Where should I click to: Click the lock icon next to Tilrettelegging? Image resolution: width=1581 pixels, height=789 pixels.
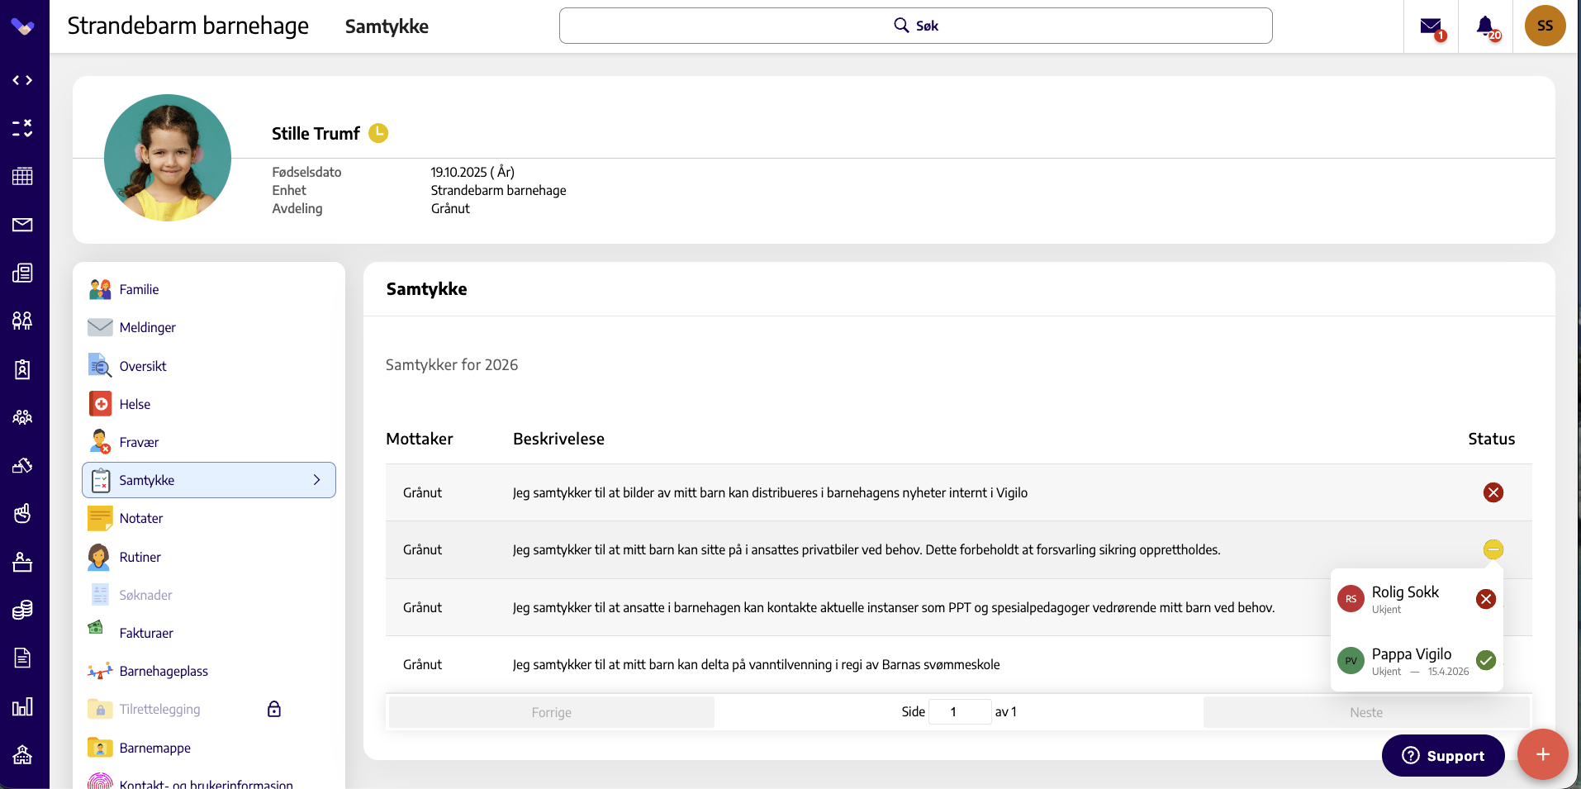click(274, 709)
